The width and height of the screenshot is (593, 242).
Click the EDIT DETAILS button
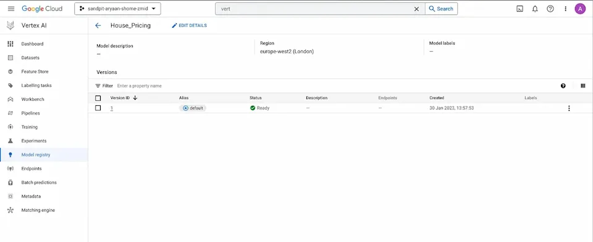[x=190, y=26]
